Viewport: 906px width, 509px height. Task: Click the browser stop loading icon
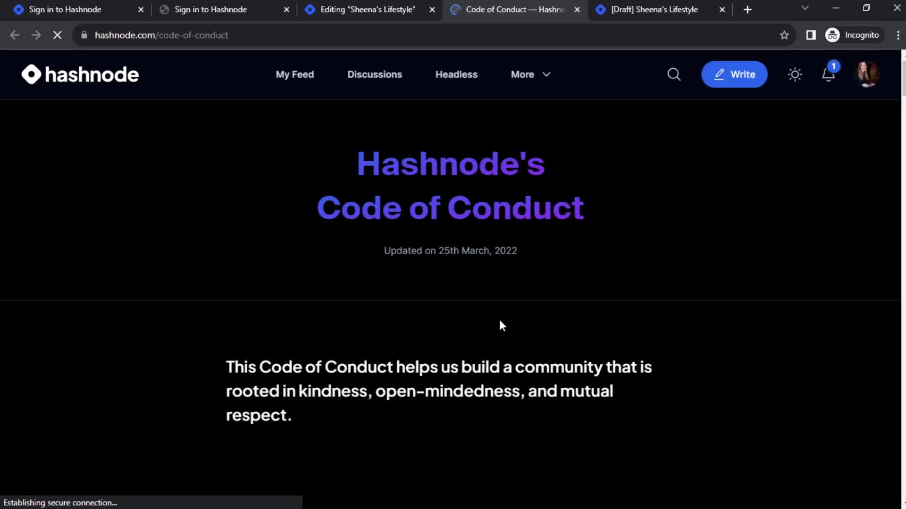[x=57, y=35]
